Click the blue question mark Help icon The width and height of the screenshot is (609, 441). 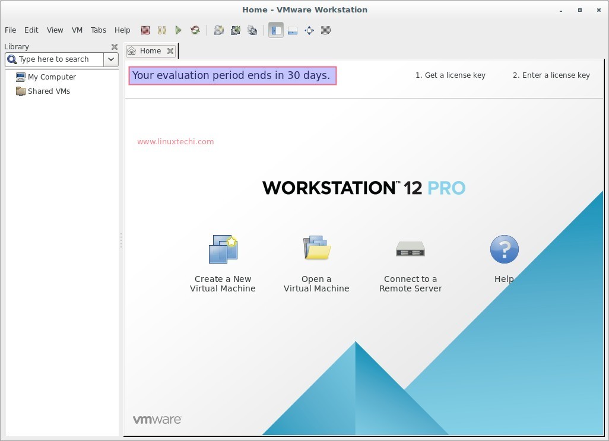coord(504,249)
